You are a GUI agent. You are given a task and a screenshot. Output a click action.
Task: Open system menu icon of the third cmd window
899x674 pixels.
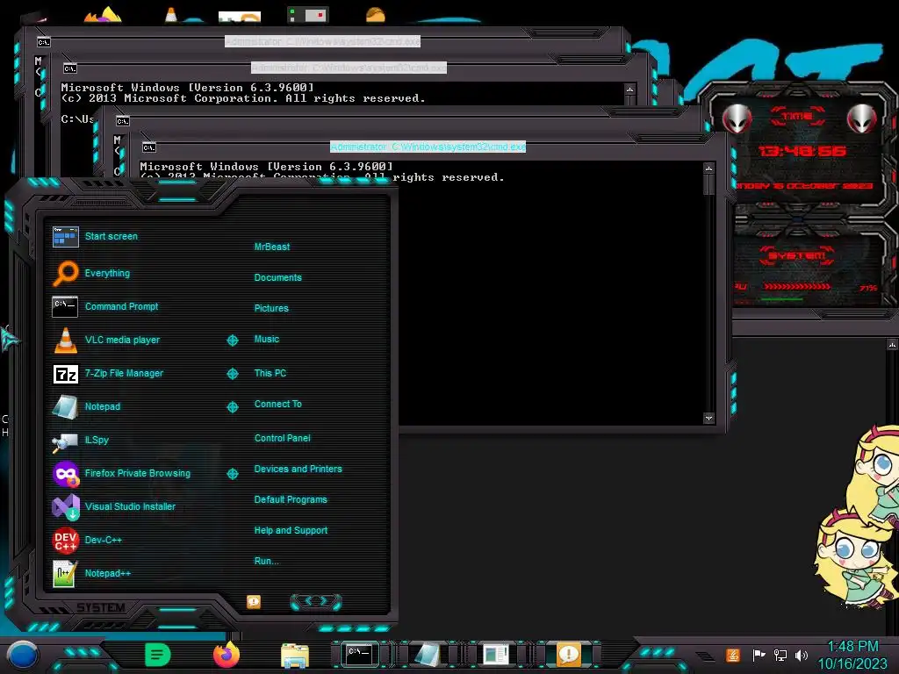(x=123, y=121)
